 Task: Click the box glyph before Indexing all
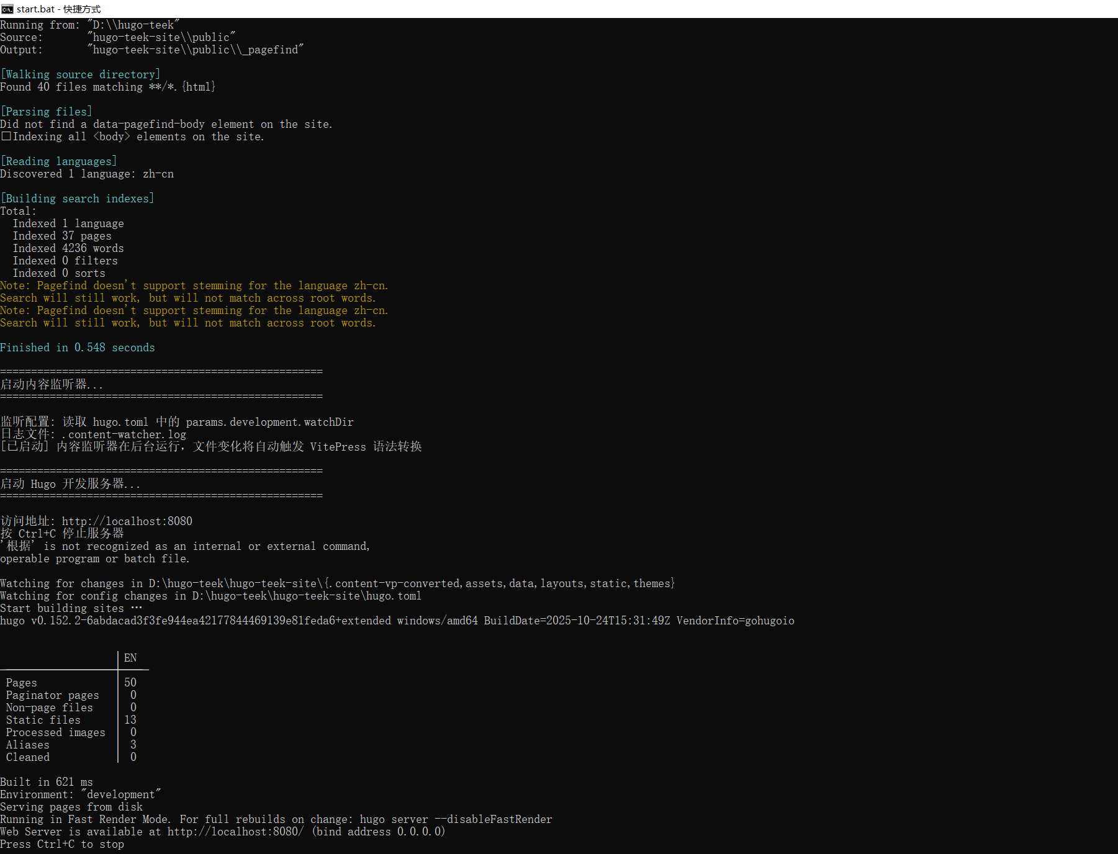[x=6, y=137]
